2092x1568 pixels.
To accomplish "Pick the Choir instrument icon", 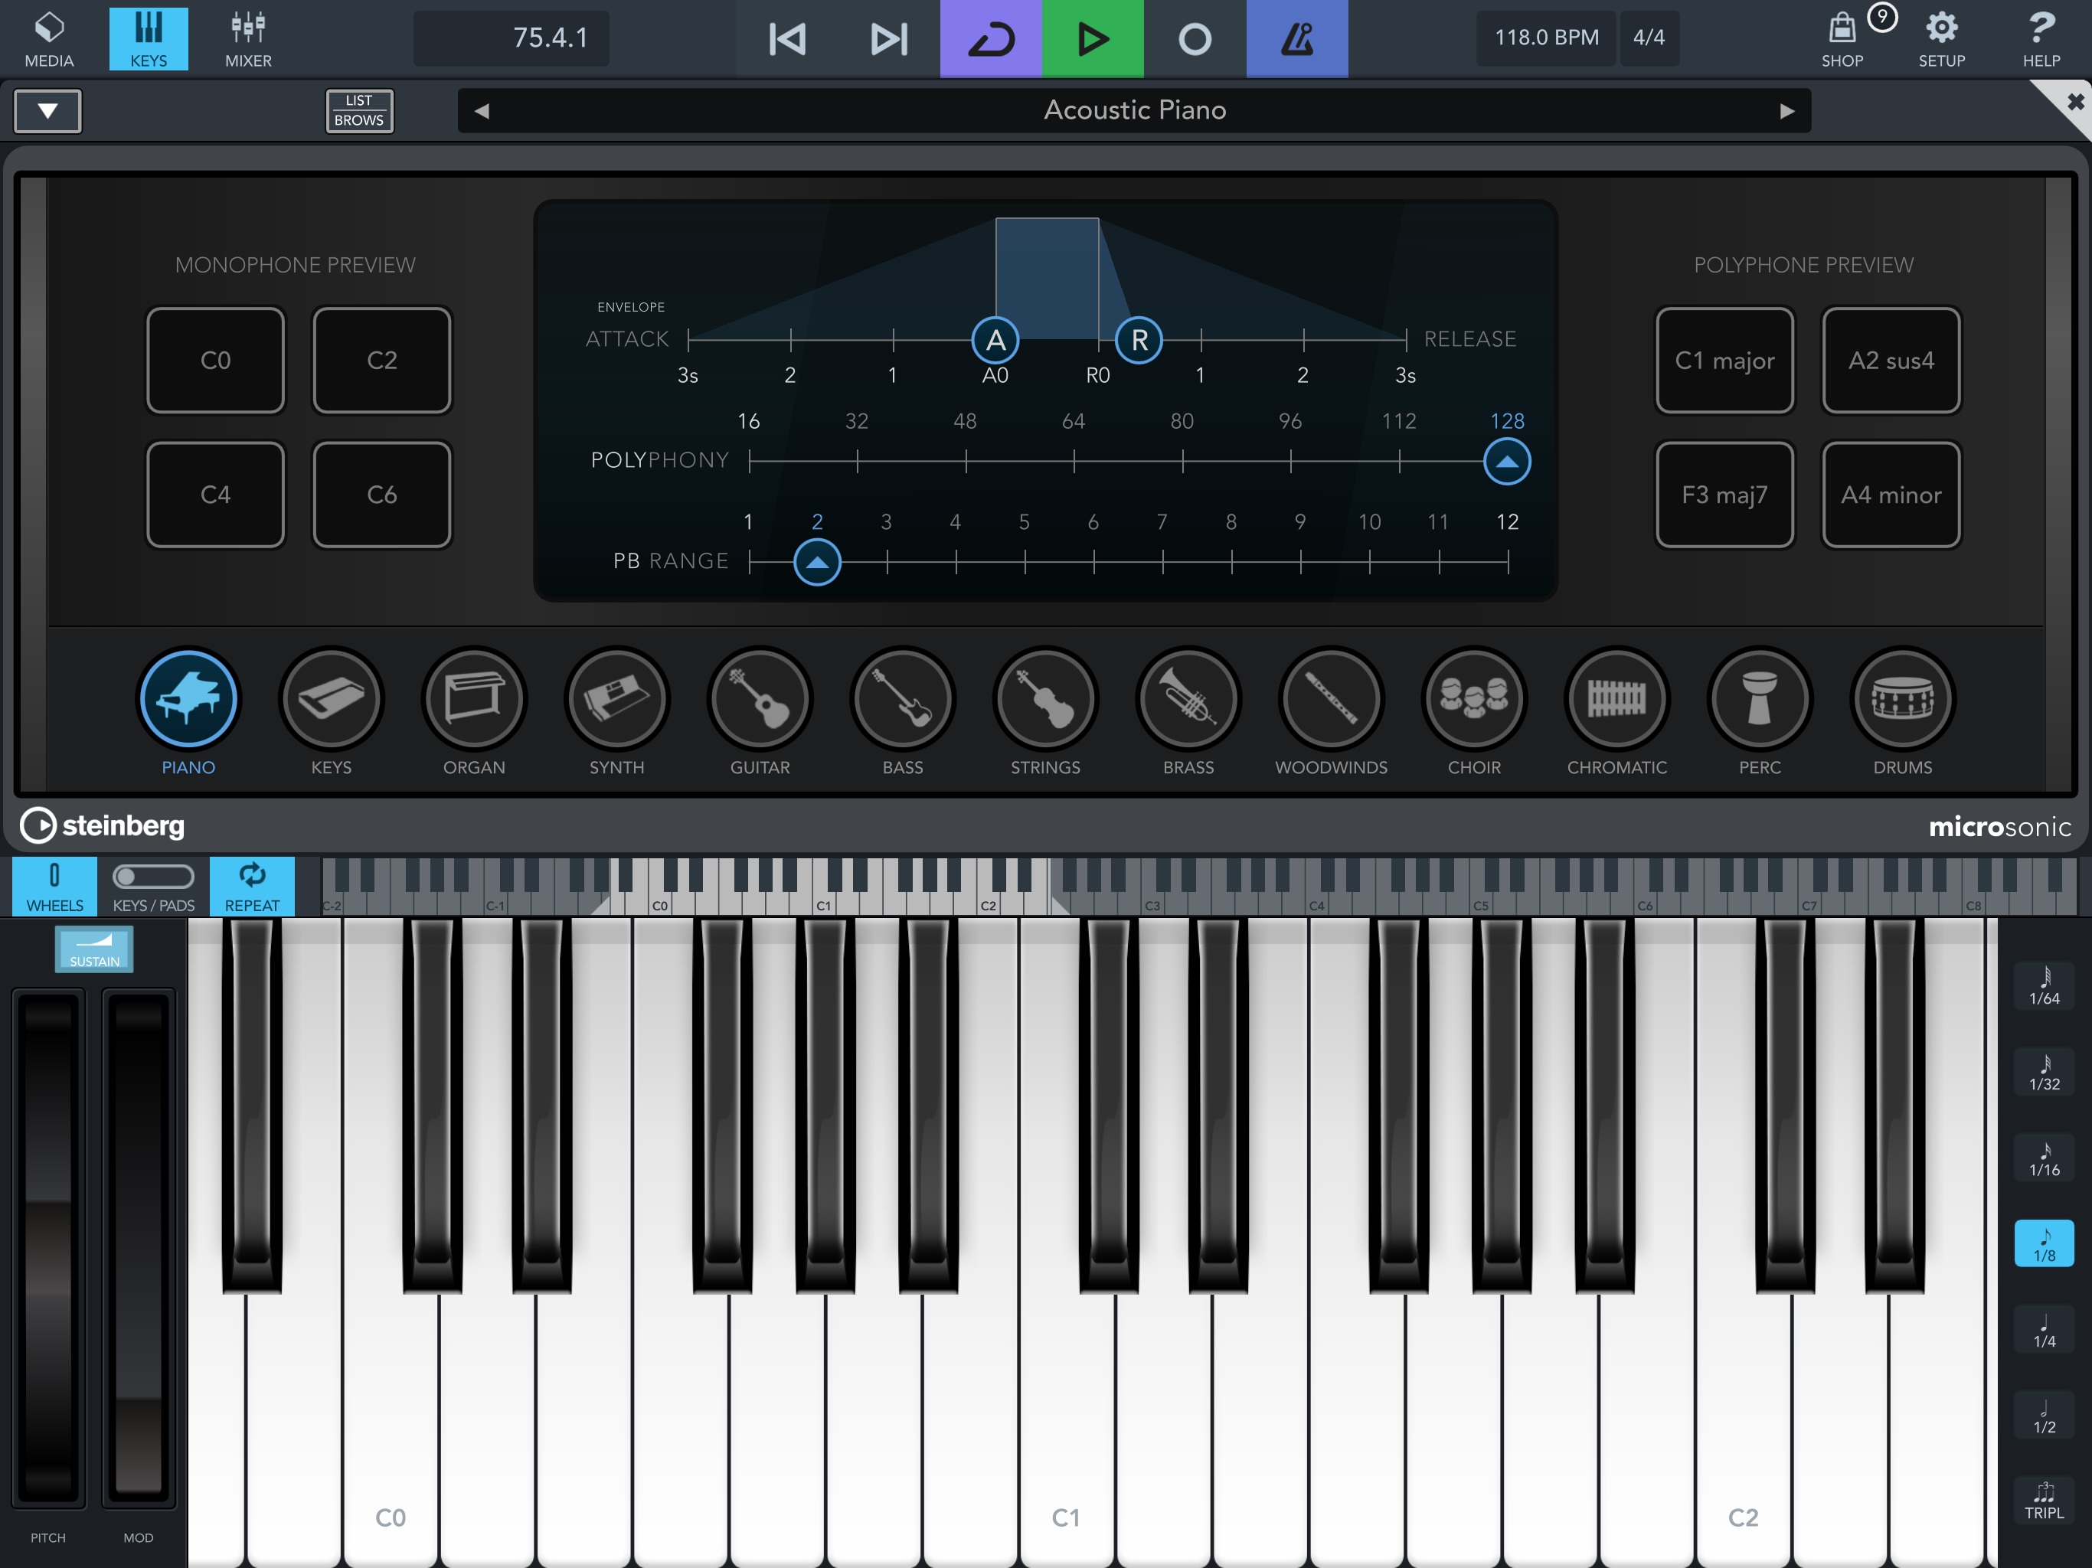I will tap(1473, 700).
